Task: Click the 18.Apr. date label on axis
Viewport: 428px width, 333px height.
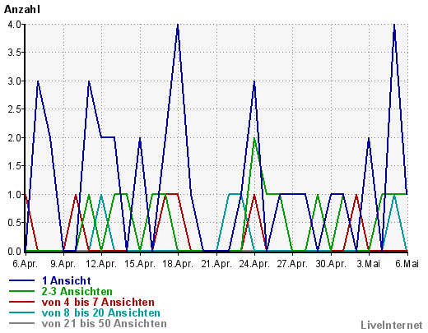Action: point(178,264)
